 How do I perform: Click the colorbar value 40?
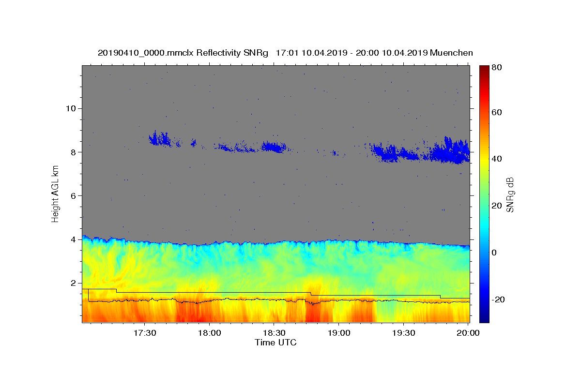pos(497,159)
